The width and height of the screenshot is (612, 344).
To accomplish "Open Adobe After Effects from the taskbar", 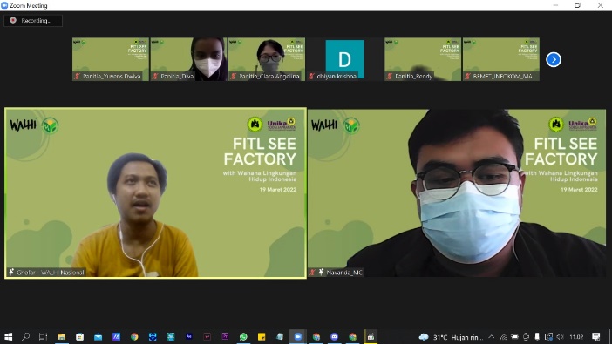I will (189, 336).
